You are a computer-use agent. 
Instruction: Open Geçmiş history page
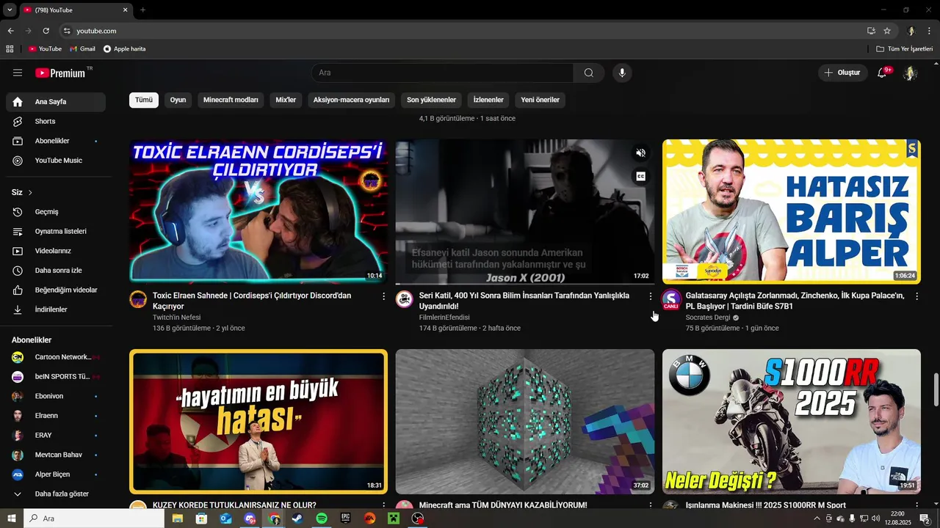[x=56, y=212]
